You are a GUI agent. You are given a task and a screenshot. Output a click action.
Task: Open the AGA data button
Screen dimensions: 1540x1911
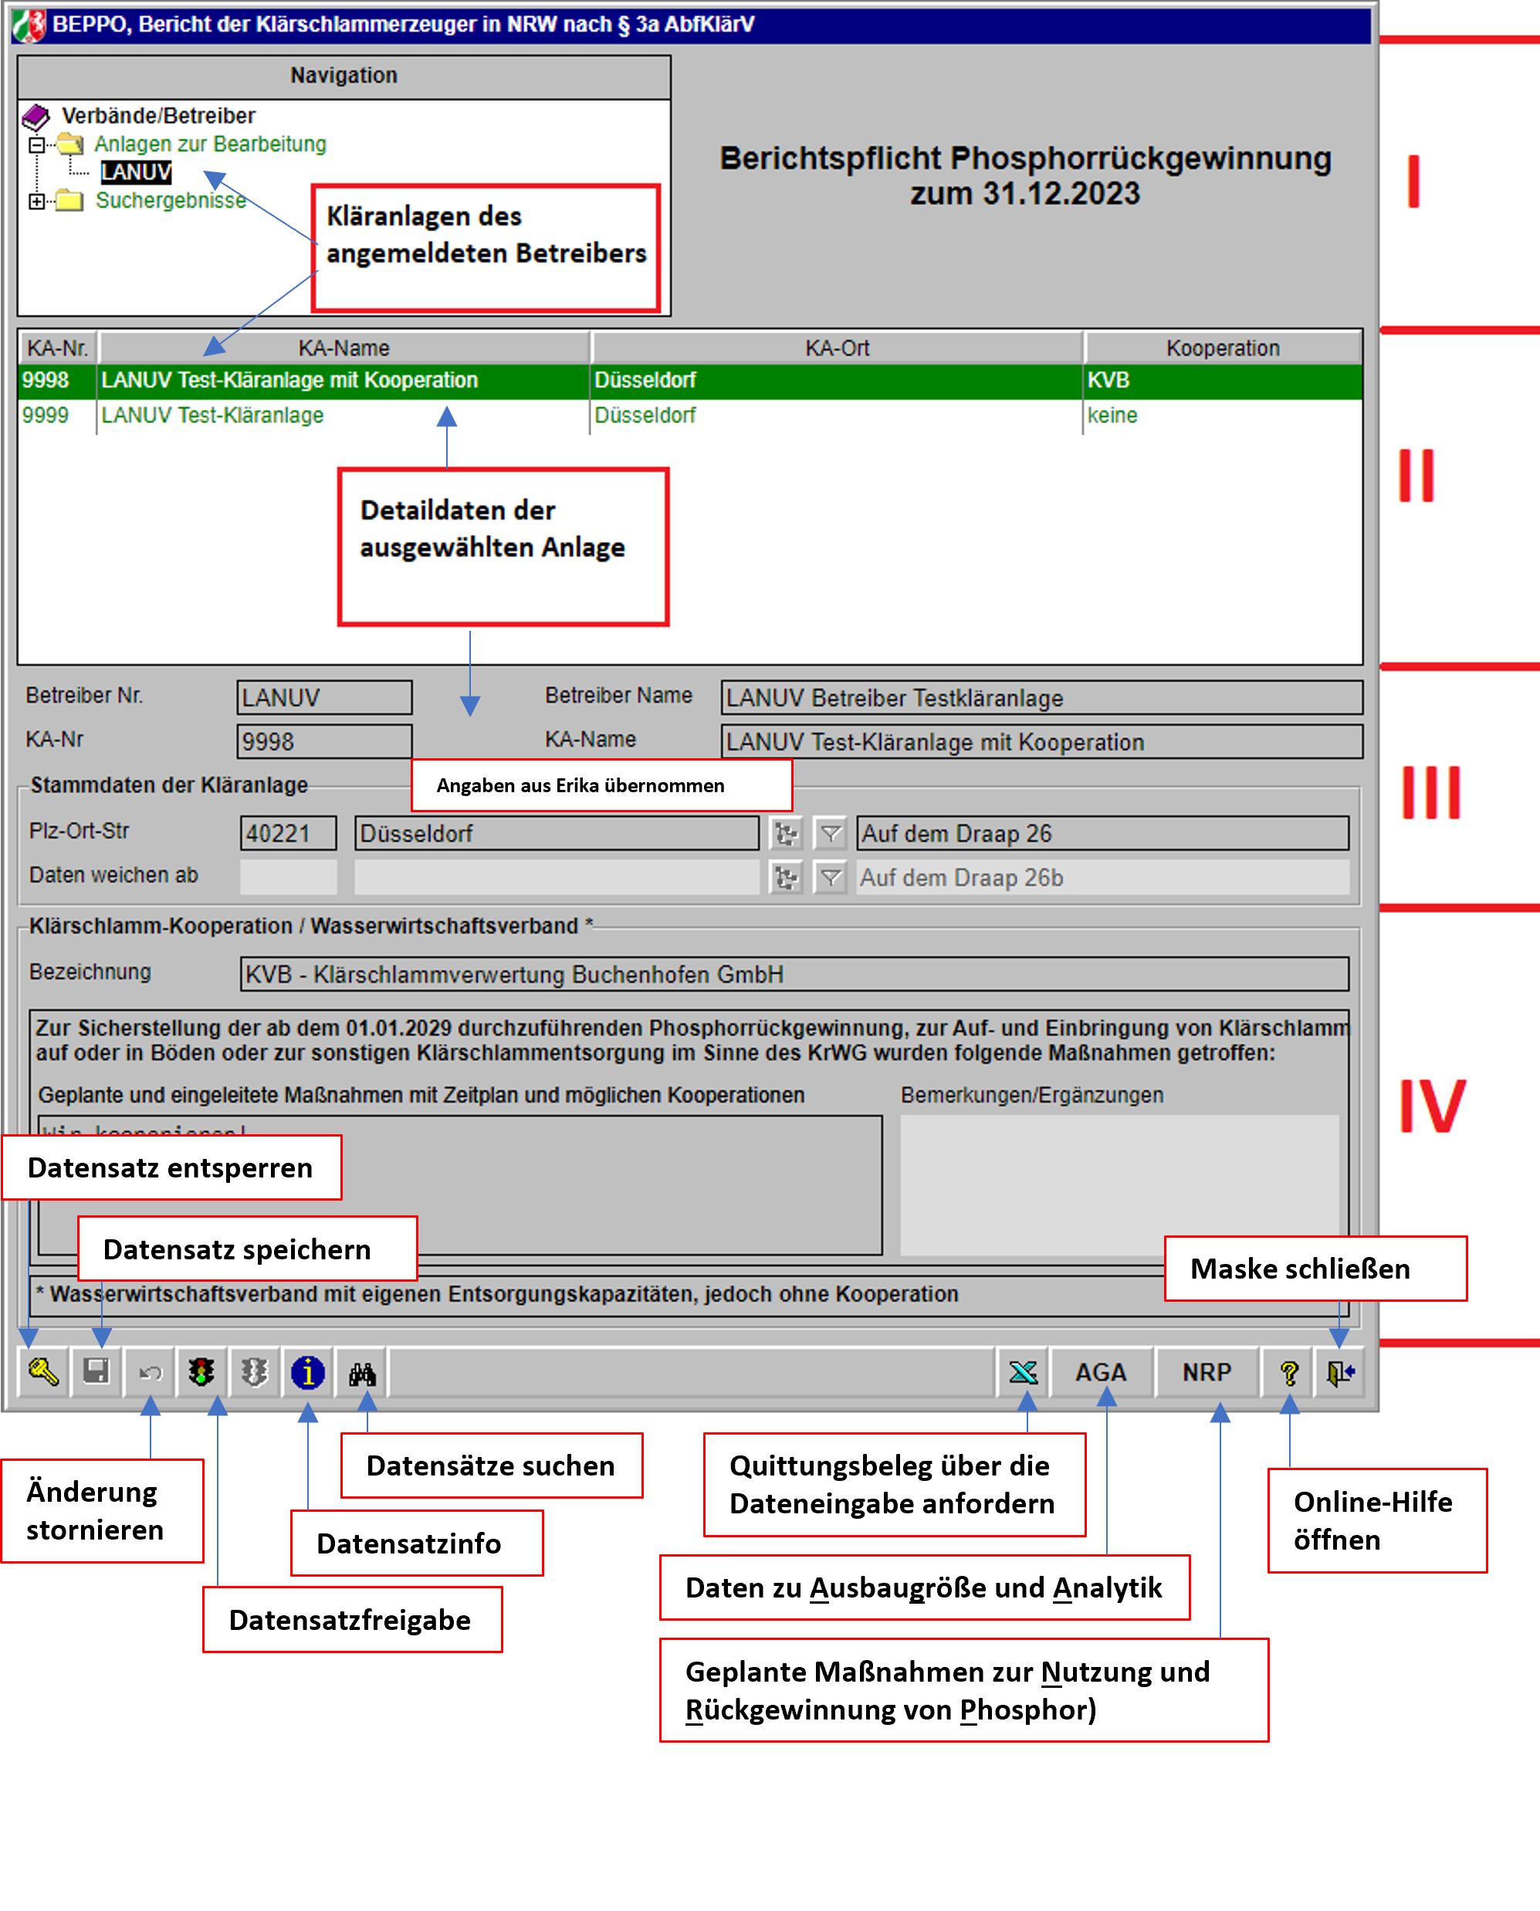(1100, 1373)
